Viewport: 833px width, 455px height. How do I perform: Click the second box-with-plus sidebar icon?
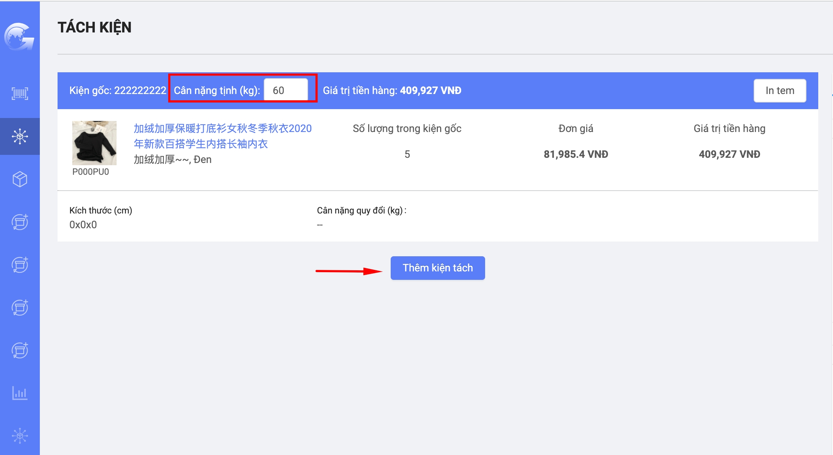pyautogui.click(x=20, y=265)
